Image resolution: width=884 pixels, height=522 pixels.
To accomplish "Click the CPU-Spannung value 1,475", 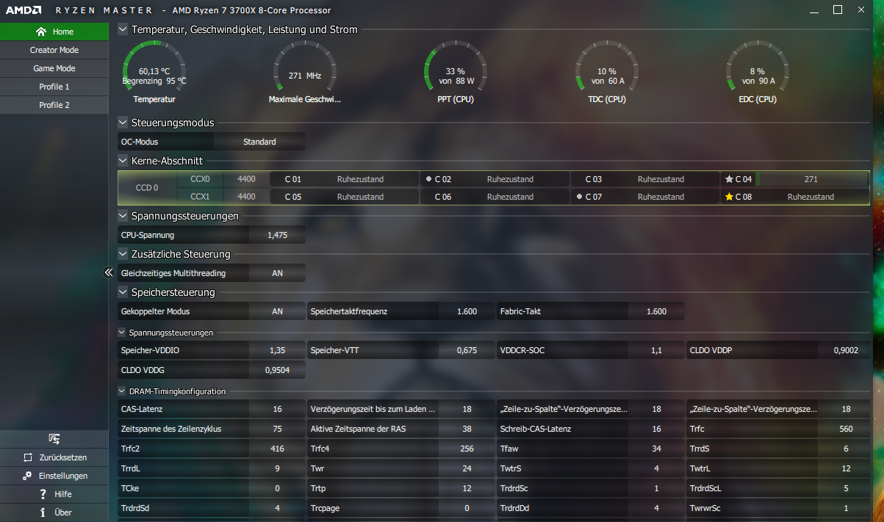I will tap(277, 235).
